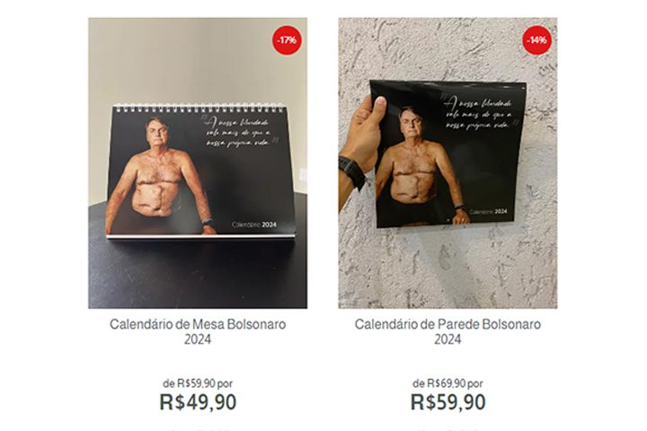
Task: Open the desk calendar product photo
Action: click(x=198, y=163)
